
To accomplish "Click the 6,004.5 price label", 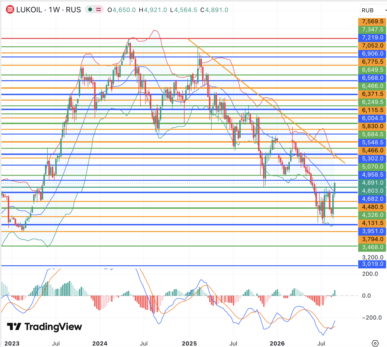I will tap(372, 119).
